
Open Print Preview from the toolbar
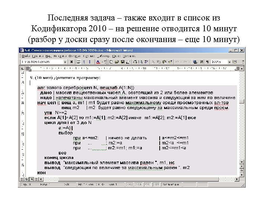tap(141, 62)
